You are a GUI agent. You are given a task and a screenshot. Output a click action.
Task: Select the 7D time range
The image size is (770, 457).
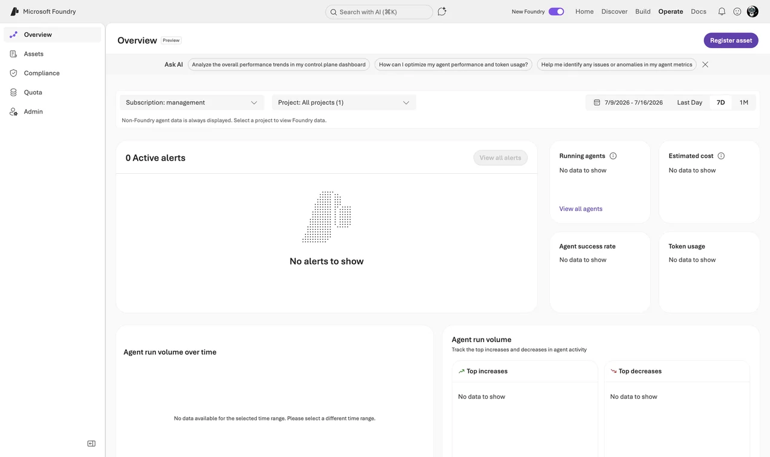point(721,103)
